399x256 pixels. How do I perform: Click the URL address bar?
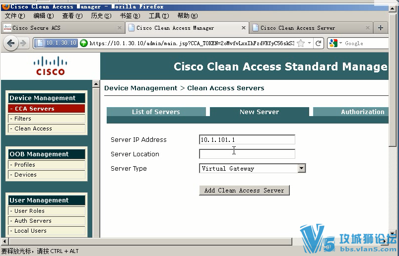tap(192, 43)
